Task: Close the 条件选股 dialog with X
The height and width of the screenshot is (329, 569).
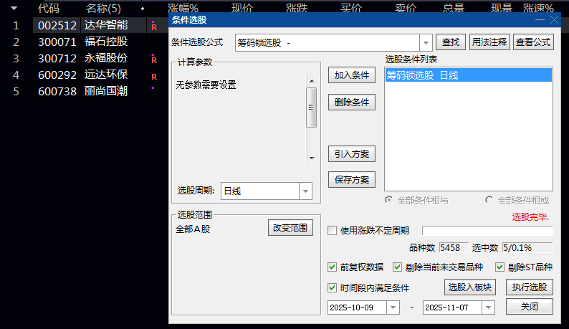Action: click(554, 20)
